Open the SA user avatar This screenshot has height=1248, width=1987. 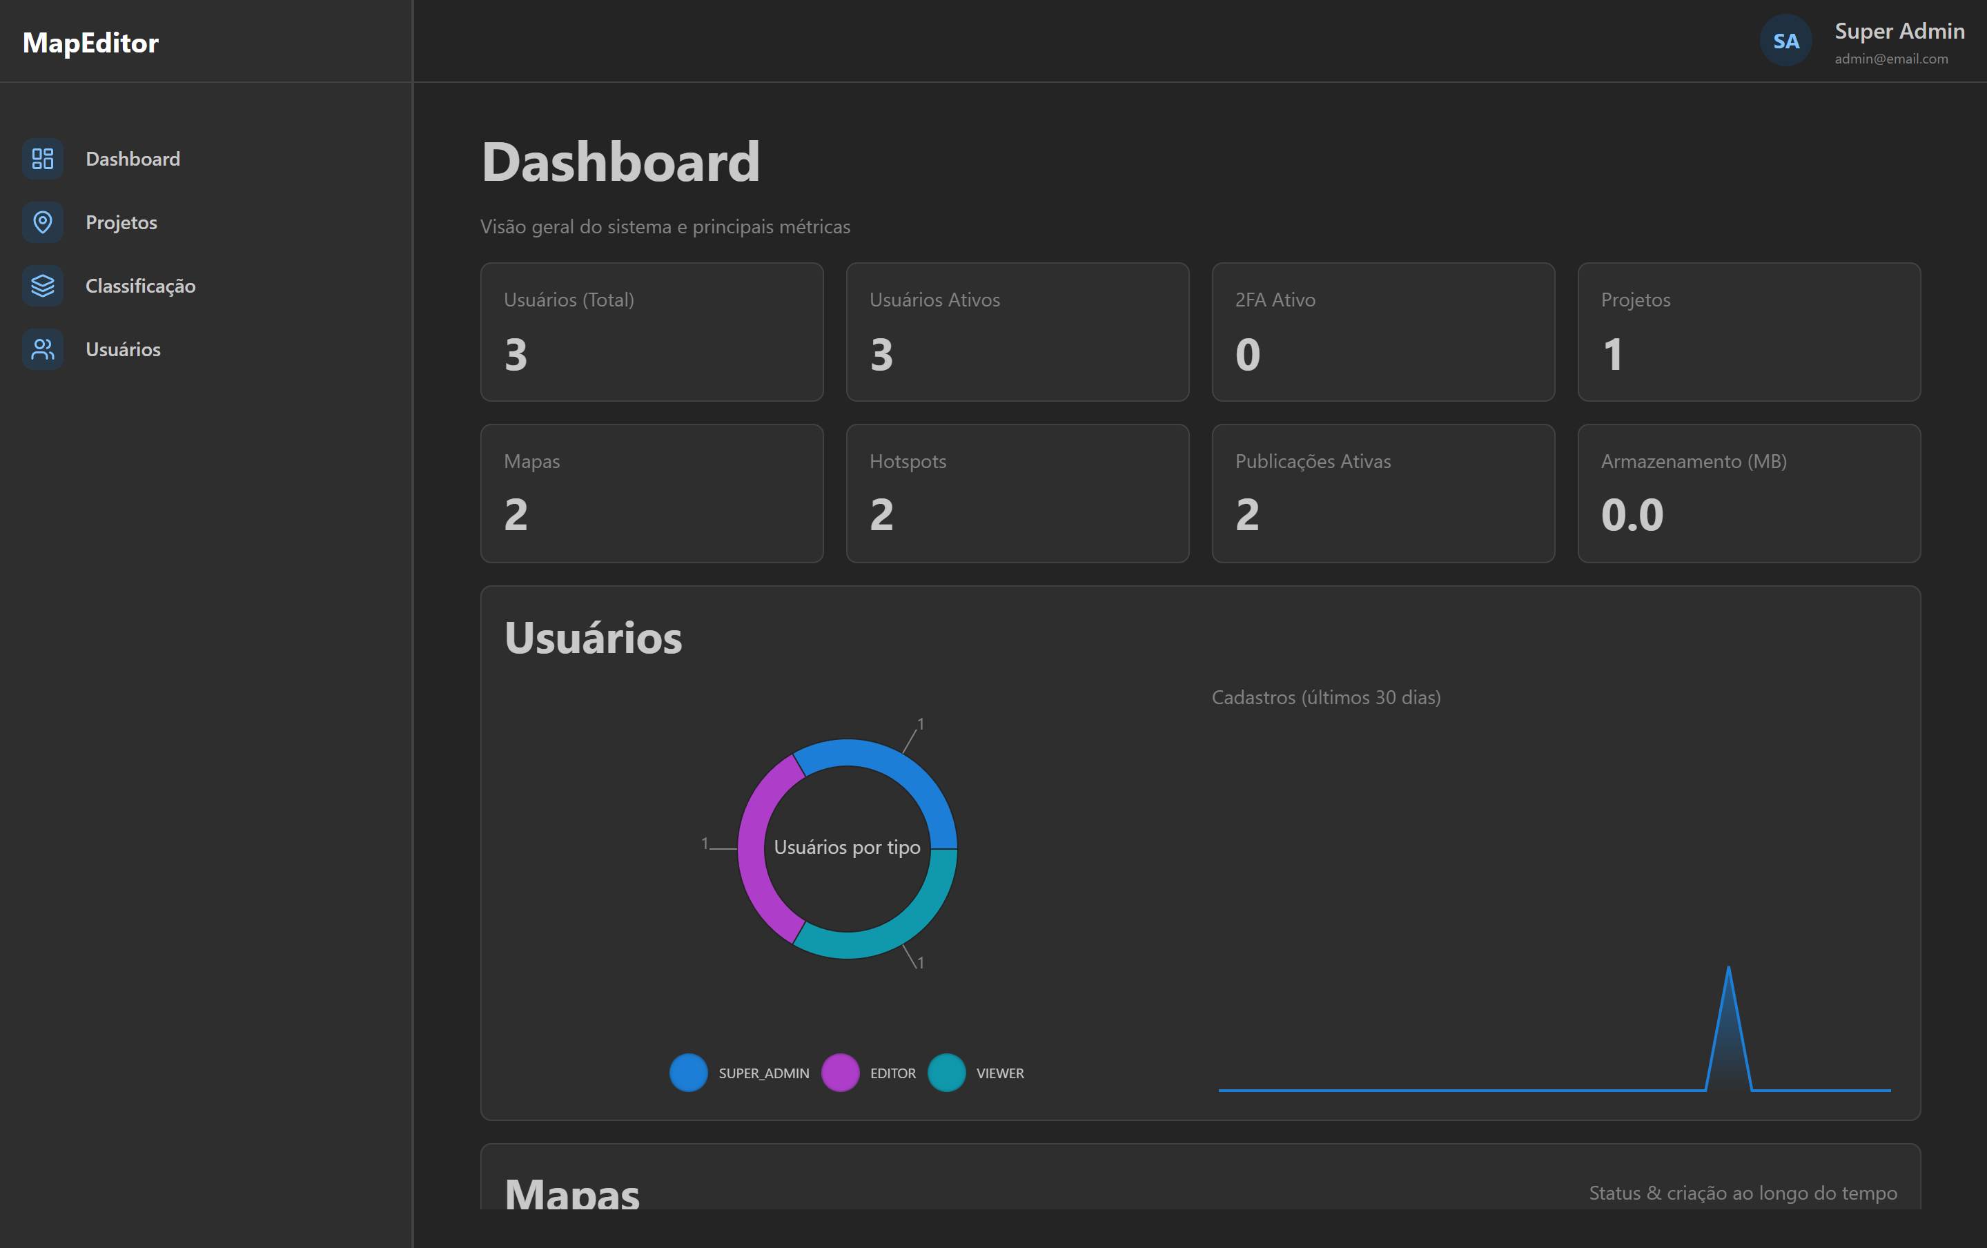1785,41
